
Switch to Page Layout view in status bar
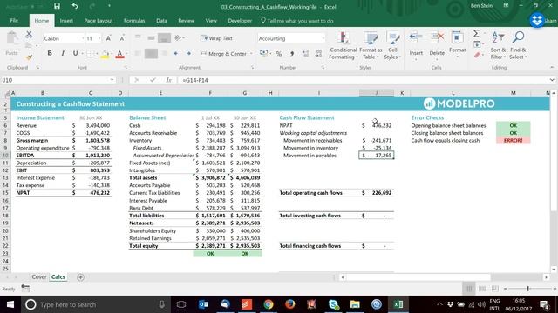(482, 289)
